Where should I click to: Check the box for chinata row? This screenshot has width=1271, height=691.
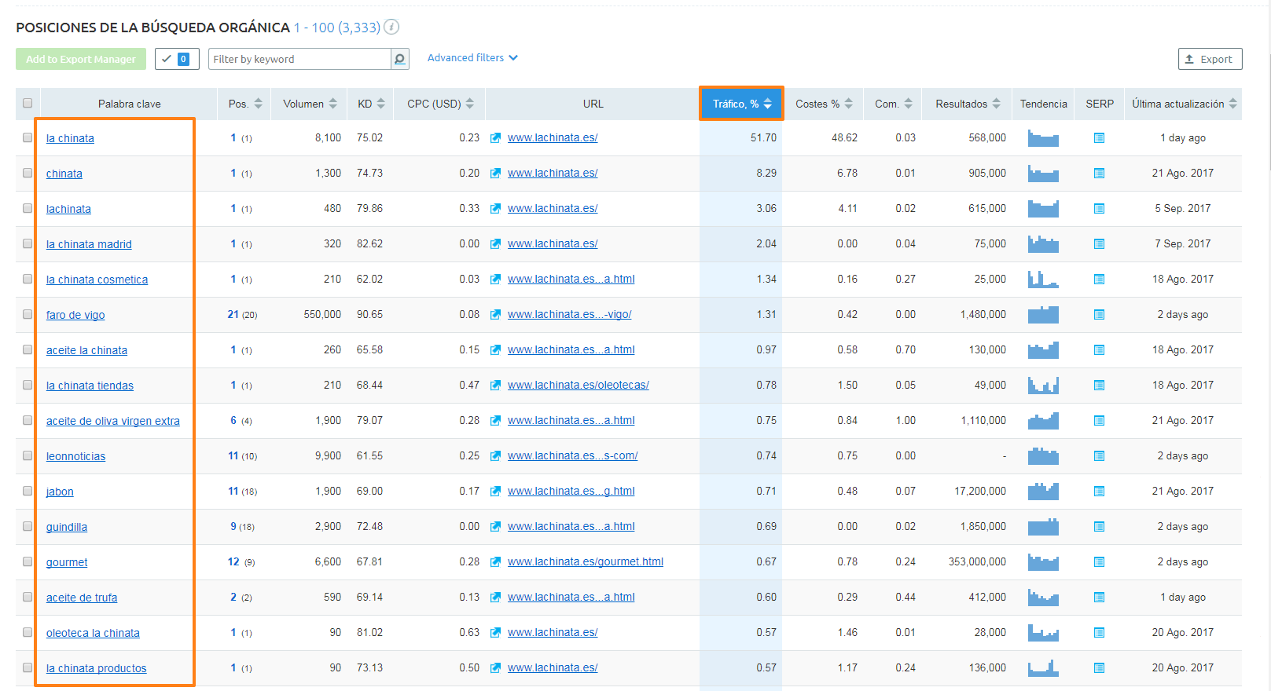28,173
